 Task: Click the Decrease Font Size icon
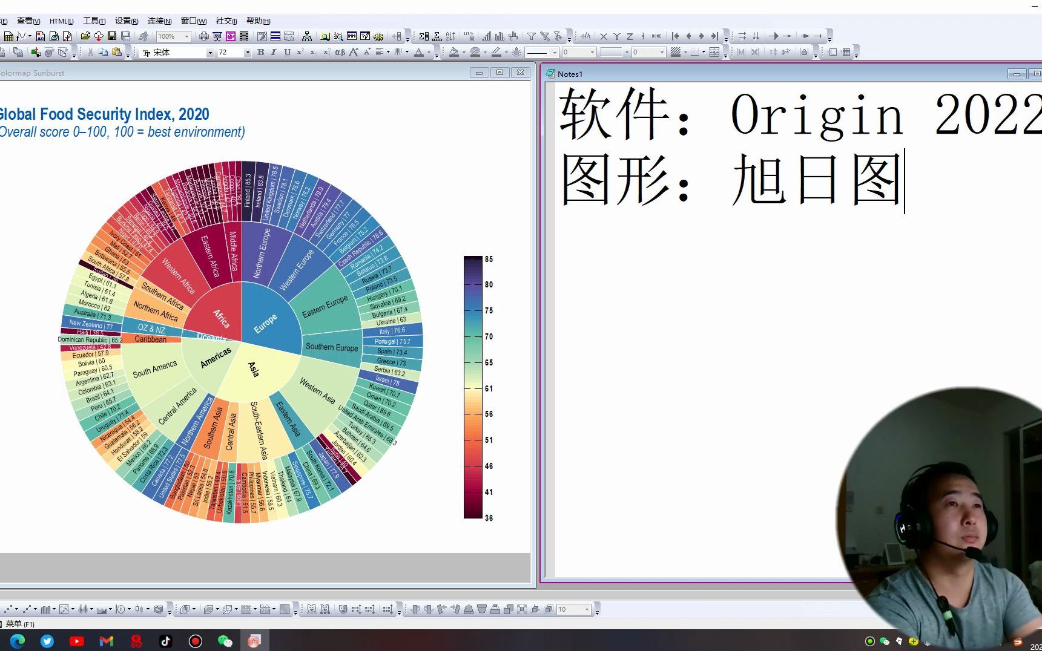[367, 53]
